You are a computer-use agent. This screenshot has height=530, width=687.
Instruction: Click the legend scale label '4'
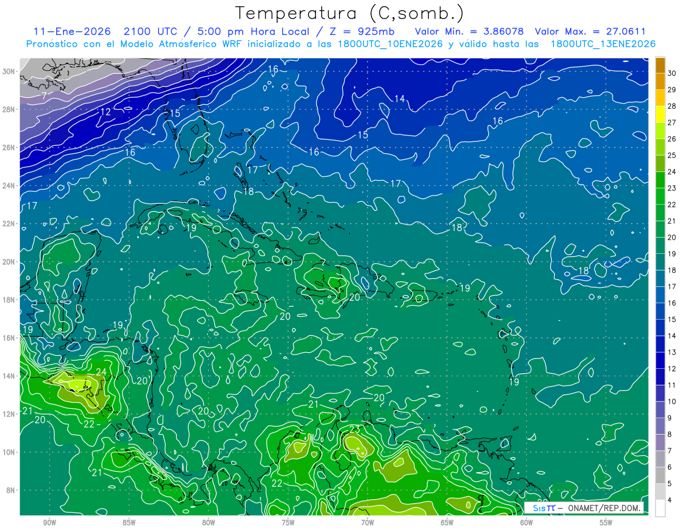pyautogui.click(x=670, y=500)
